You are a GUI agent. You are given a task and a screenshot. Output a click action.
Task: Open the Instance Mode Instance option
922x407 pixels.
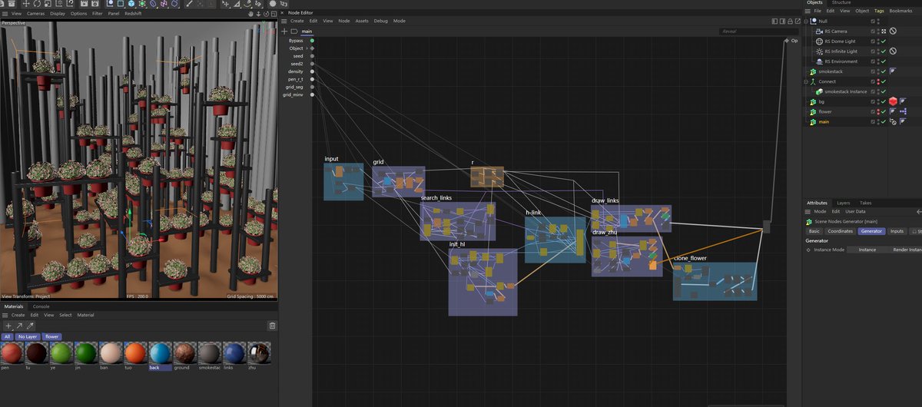pyautogui.click(x=867, y=250)
